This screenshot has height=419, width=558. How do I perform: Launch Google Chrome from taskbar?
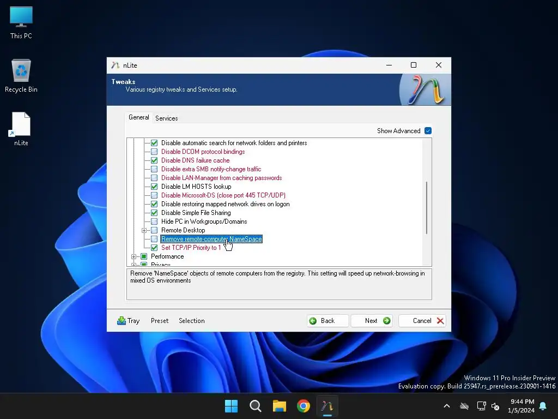(304, 406)
